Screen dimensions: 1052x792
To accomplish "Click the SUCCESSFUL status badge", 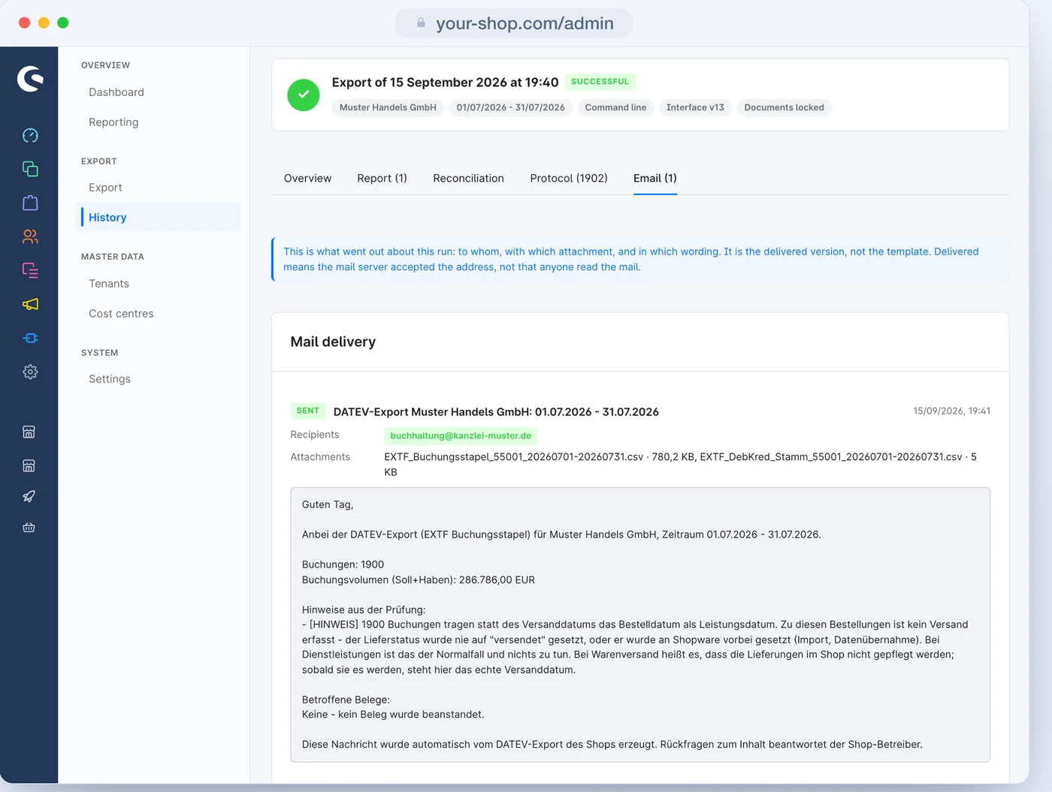I will click(600, 81).
